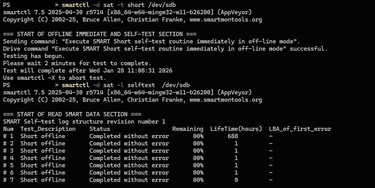Screen dimensions: 375x188
Task: Click 'Completed without error' in row 4
Action: coord(129,158)
